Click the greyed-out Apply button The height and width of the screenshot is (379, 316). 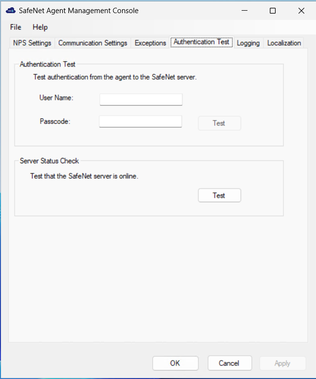[282, 363]
